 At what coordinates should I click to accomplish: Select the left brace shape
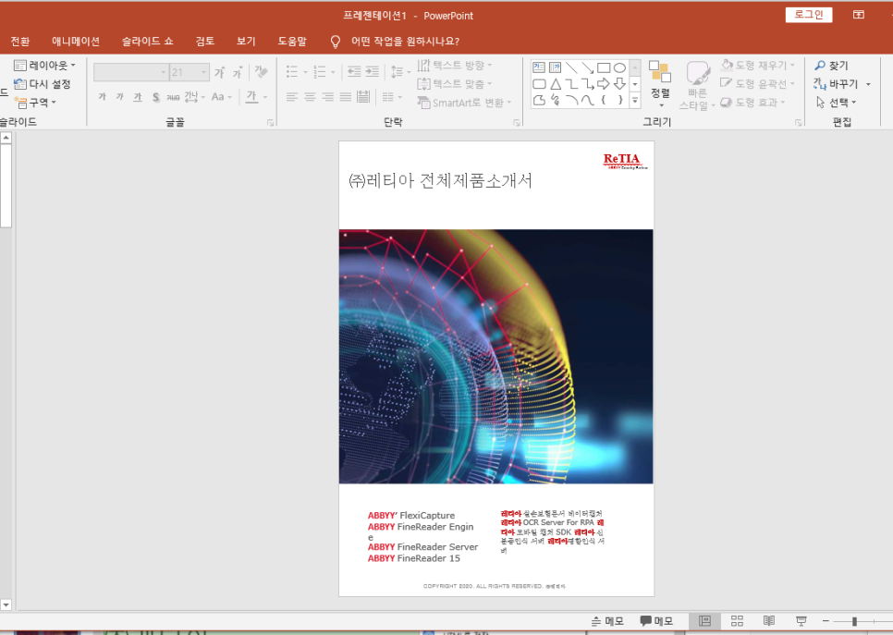(604, 100)
